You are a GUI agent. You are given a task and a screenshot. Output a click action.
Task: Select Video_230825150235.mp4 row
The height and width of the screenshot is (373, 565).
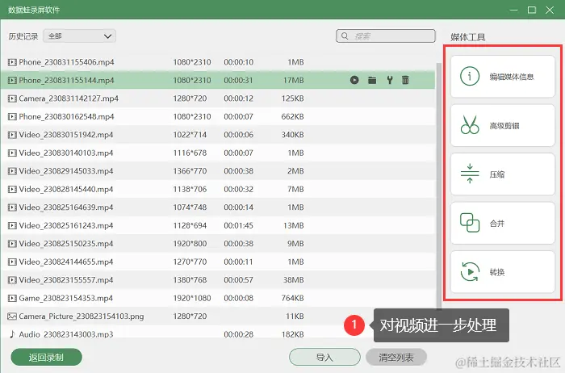pos(218,244)
